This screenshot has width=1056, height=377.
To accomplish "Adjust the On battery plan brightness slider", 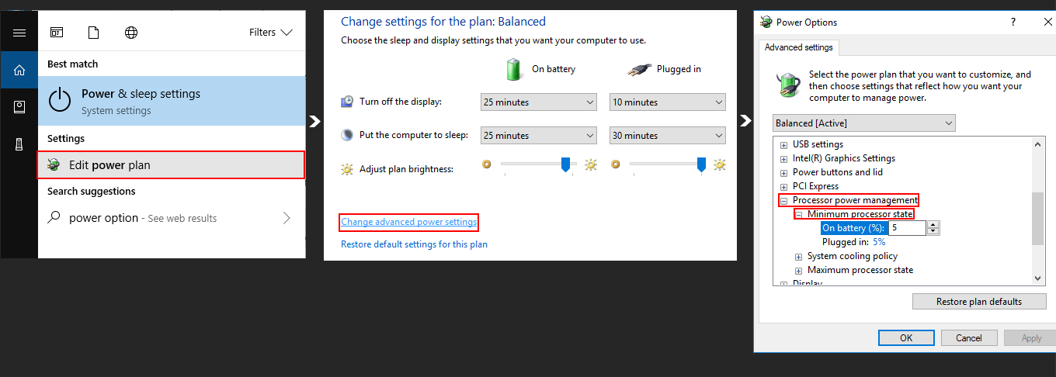I will [x=565, y=164].
